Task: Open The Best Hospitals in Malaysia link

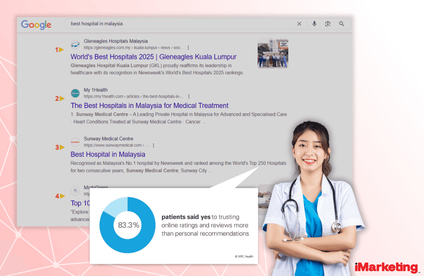Action: tap(149, 105)
